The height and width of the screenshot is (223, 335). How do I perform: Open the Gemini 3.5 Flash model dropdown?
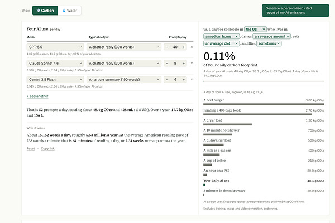click(55, 79)
